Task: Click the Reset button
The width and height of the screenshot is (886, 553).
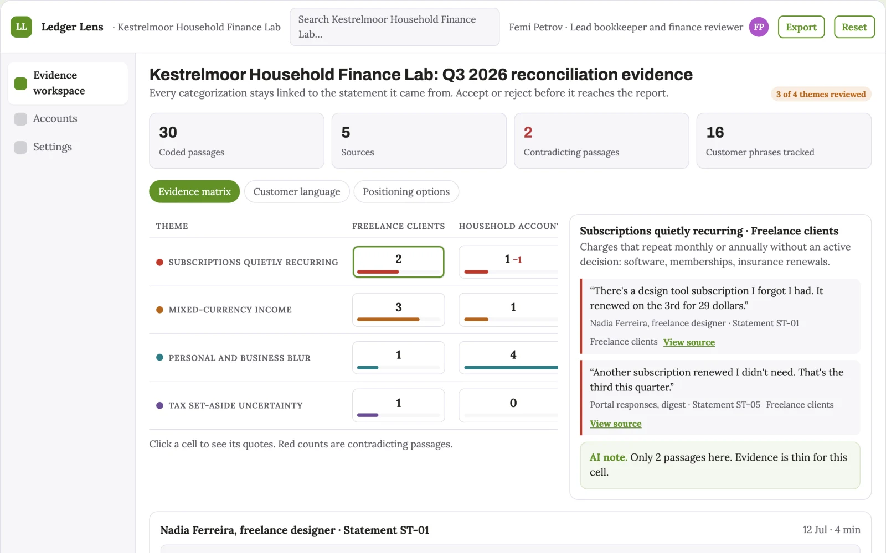Action: click(854, 27)
